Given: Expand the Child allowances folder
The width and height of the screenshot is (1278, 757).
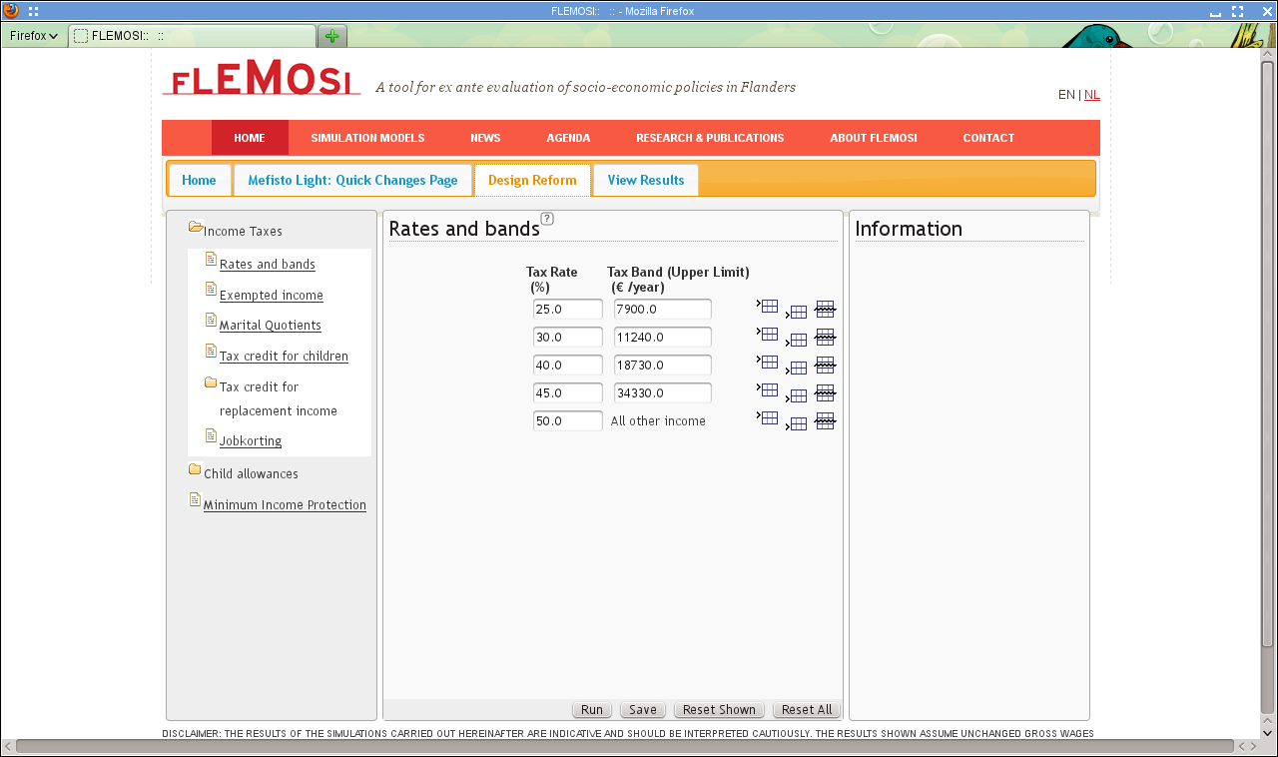Looking at the screenshot, I should [x=196, y=470].
